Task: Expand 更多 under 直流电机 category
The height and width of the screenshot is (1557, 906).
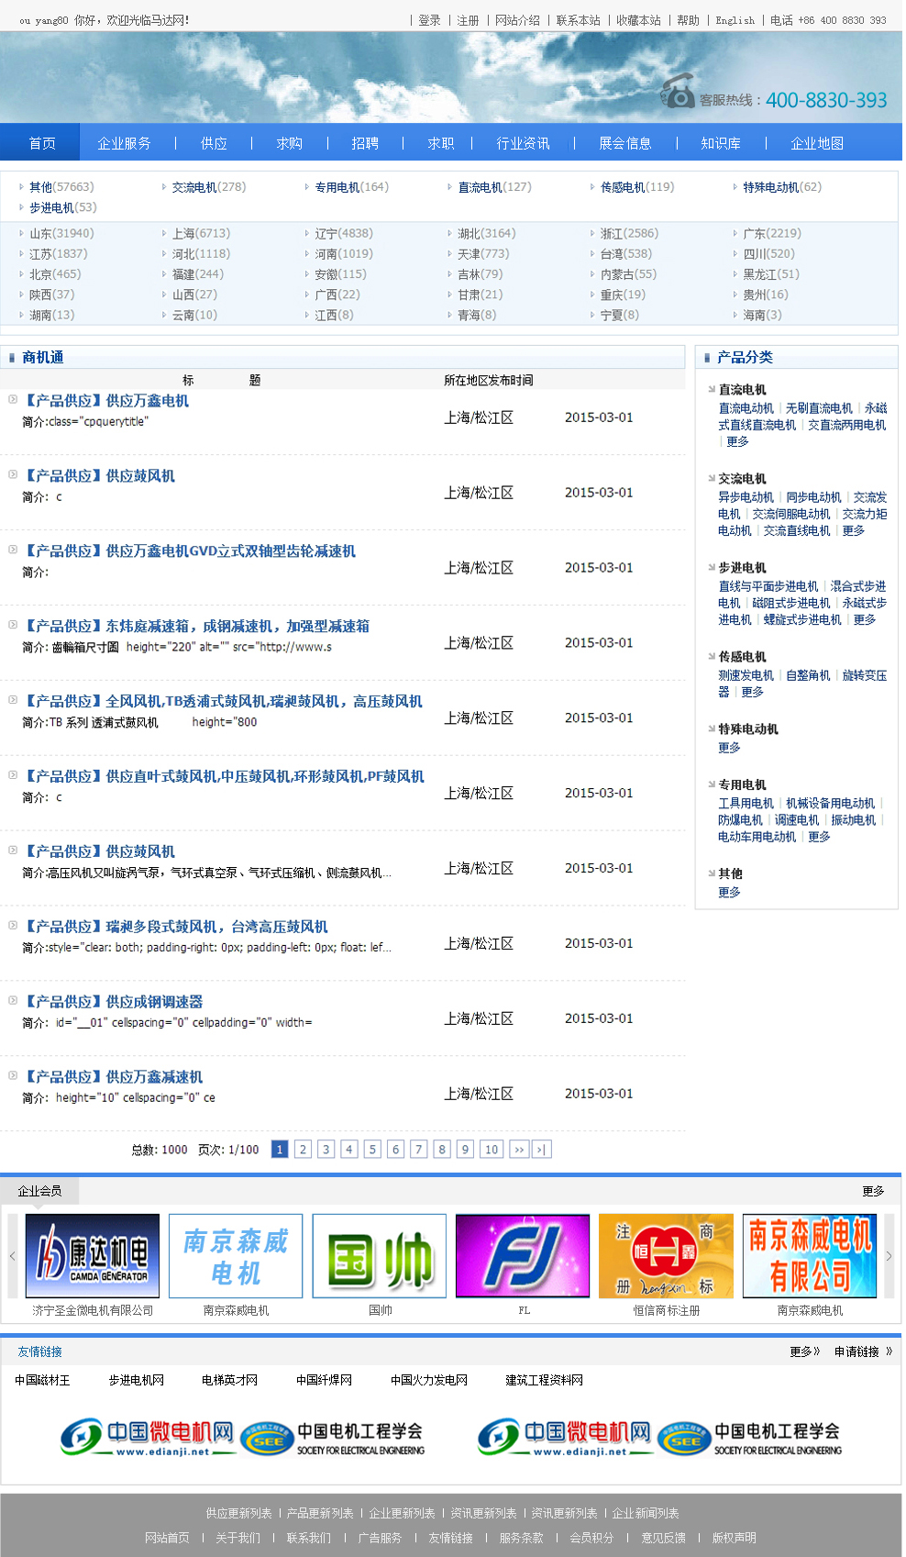Action: point(737,442)
